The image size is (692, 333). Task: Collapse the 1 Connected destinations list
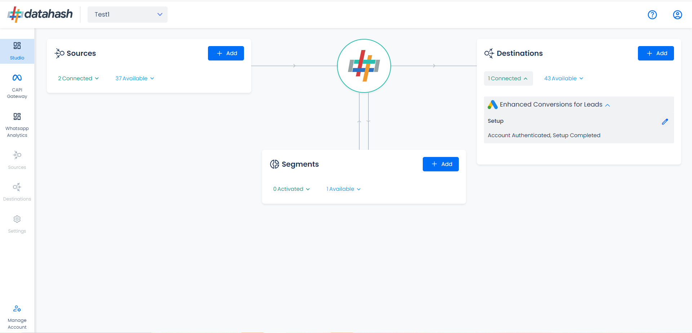[508, 78]
